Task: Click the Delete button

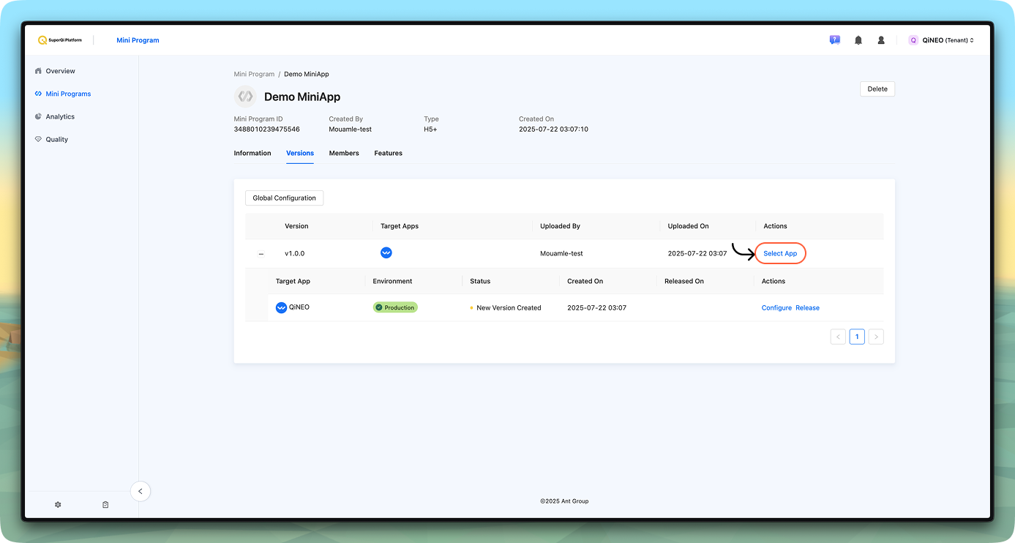Action: point(877,89)
